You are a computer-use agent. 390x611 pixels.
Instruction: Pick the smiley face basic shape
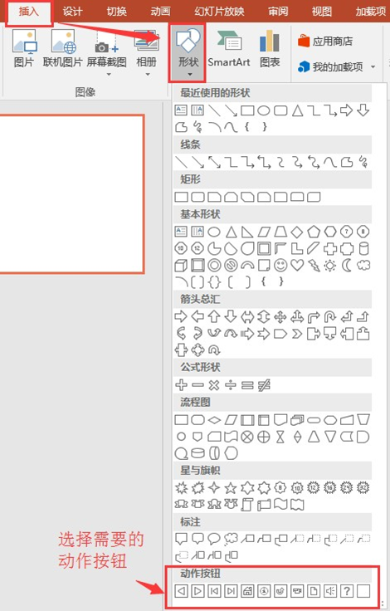(x=280, y=266)
